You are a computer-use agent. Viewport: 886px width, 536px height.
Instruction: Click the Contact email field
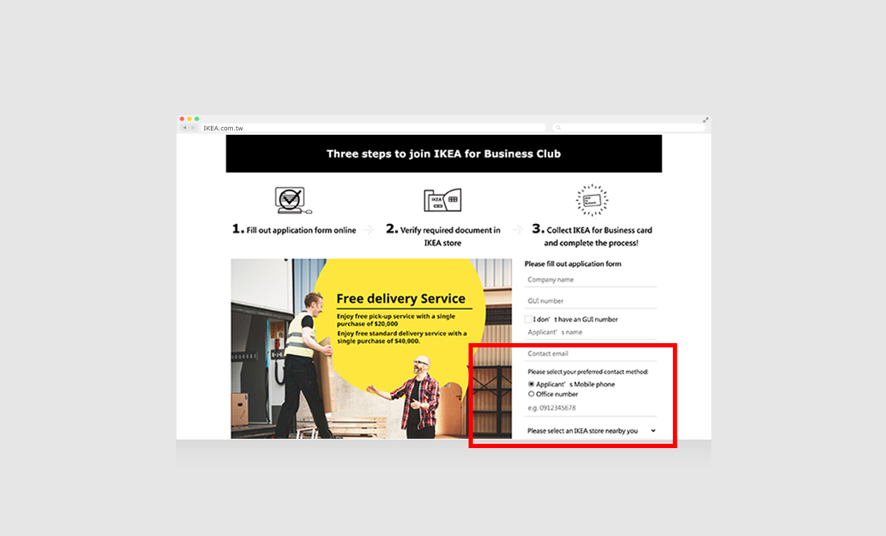(591, 354)
